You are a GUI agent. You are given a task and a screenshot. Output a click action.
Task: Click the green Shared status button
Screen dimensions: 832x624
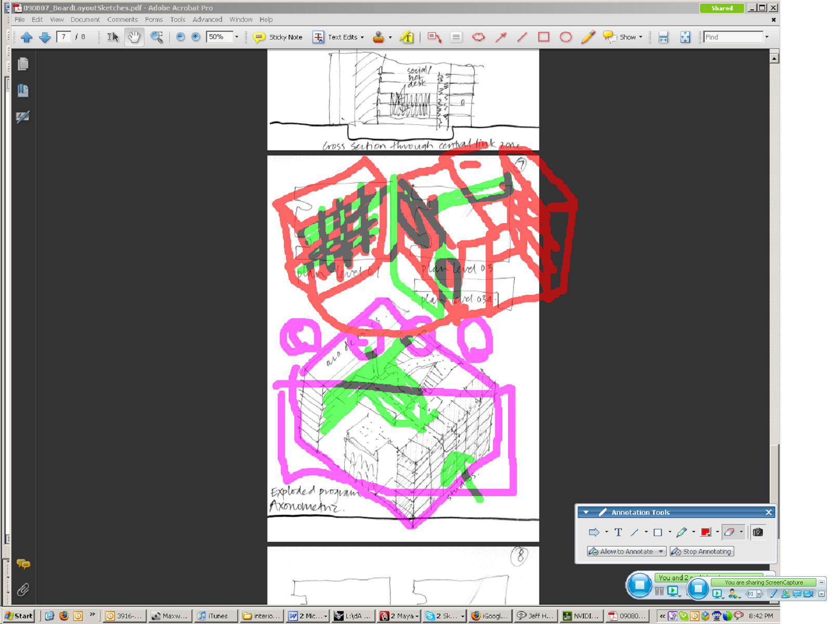click(722, 8)
